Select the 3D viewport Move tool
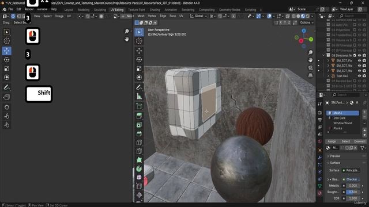The width and height of the screenshot is (369, 207). point(139,51)
